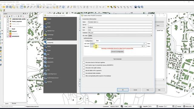Click the Test Connection button
The image size is (194, 109).
tap(117, 59)
